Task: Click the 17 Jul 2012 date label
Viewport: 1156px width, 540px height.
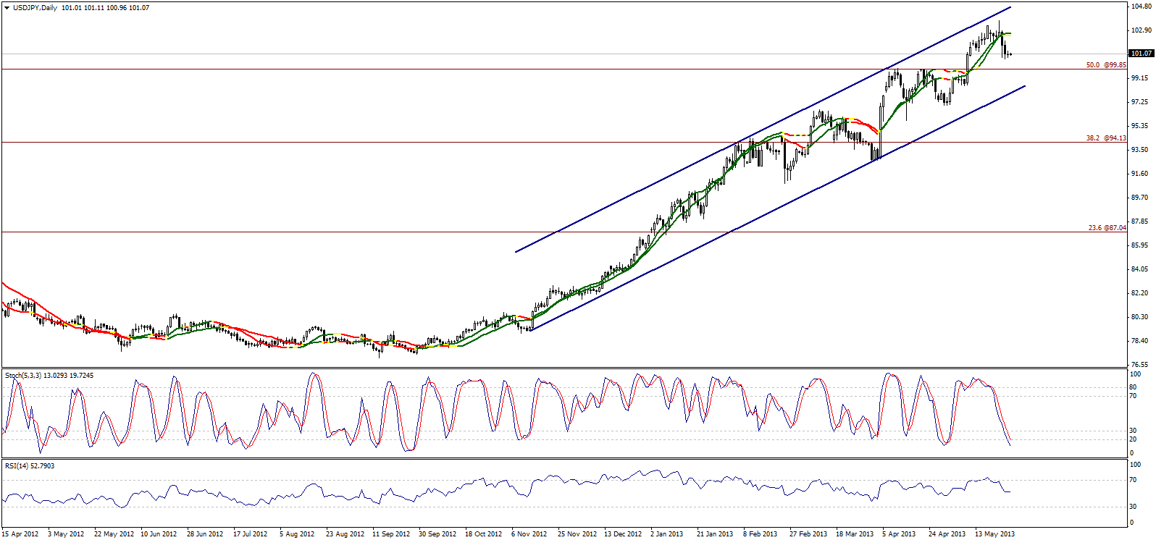Action: coord(251,534)
